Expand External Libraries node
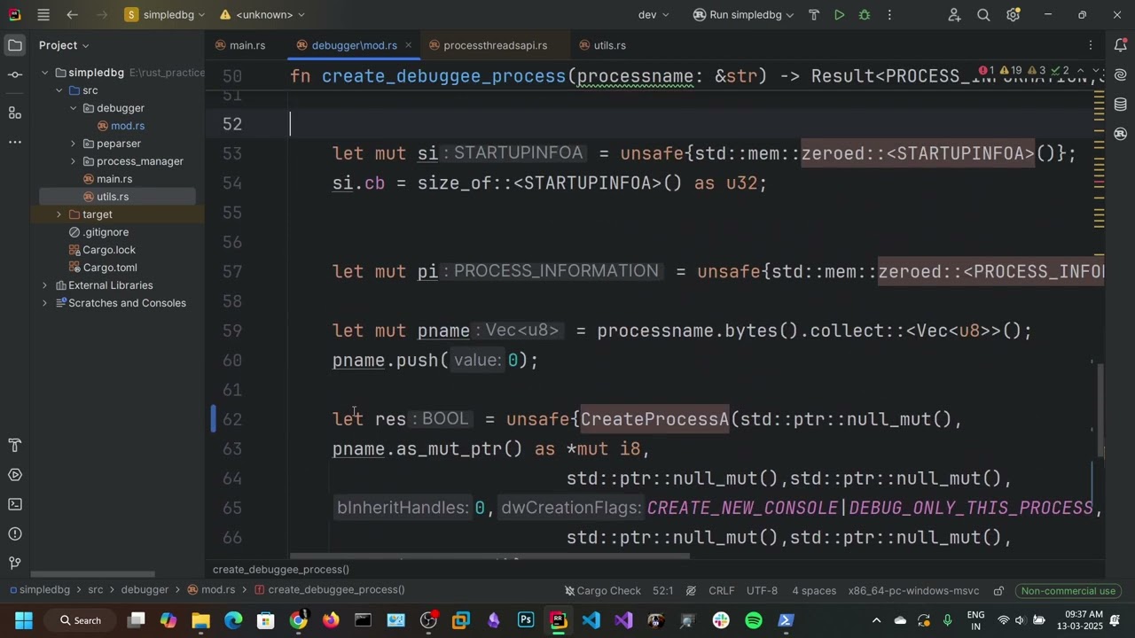This screenshot has width=1135, height=638. click(x=44, y=285)
